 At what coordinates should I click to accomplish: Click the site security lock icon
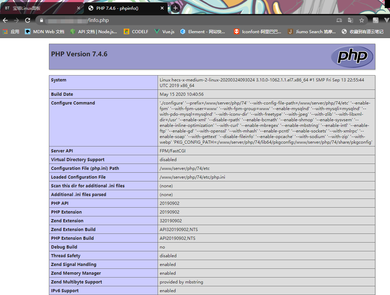42,20
